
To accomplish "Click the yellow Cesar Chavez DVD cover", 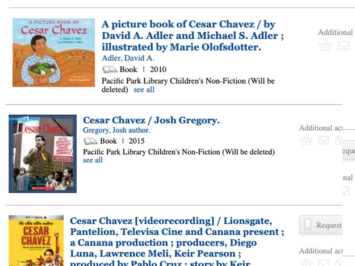I will (x=36, y=240).
